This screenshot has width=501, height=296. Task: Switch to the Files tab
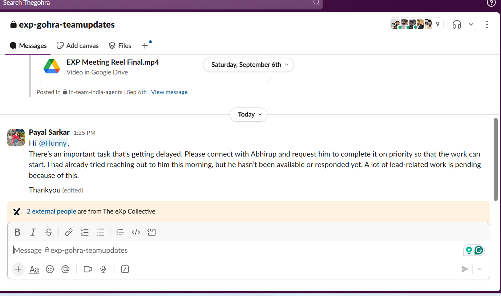click(x=120, y=45)
